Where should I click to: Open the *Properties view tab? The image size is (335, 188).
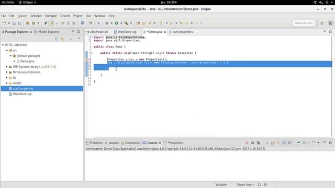pos(173,143)
